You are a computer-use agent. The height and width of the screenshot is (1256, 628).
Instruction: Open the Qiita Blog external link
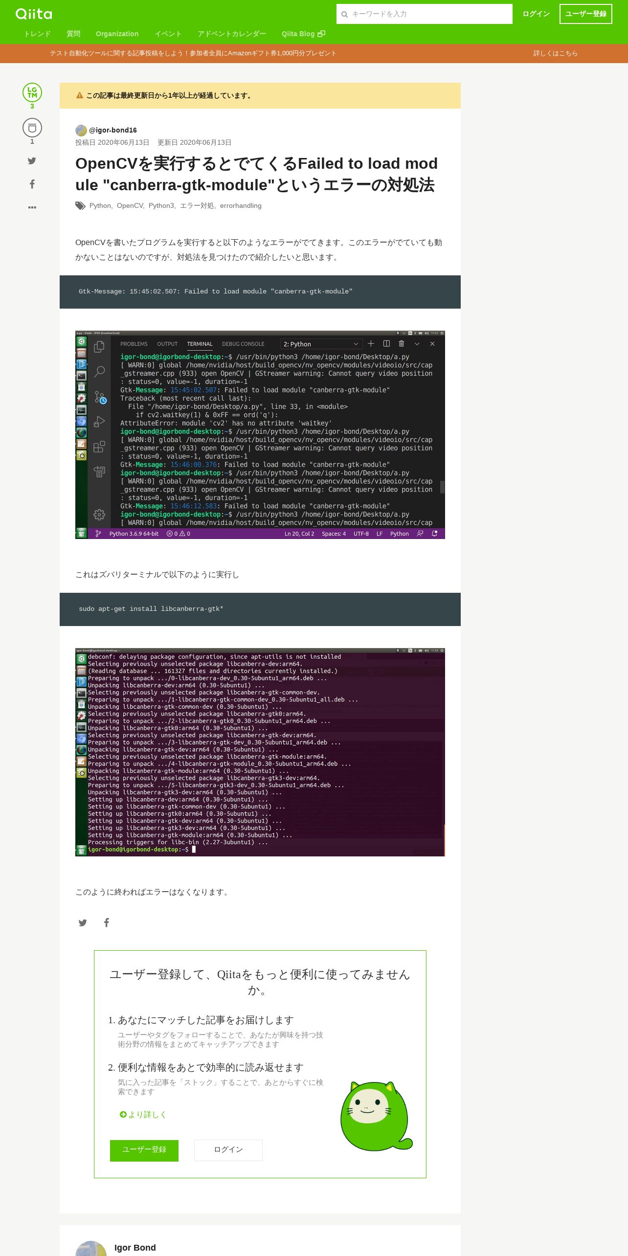pyautogui.click(x=303, y=34)
